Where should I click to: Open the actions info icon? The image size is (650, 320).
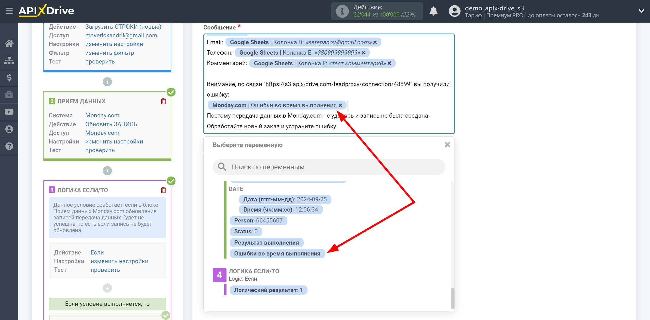pyautogui.click(x=342, y=11)
